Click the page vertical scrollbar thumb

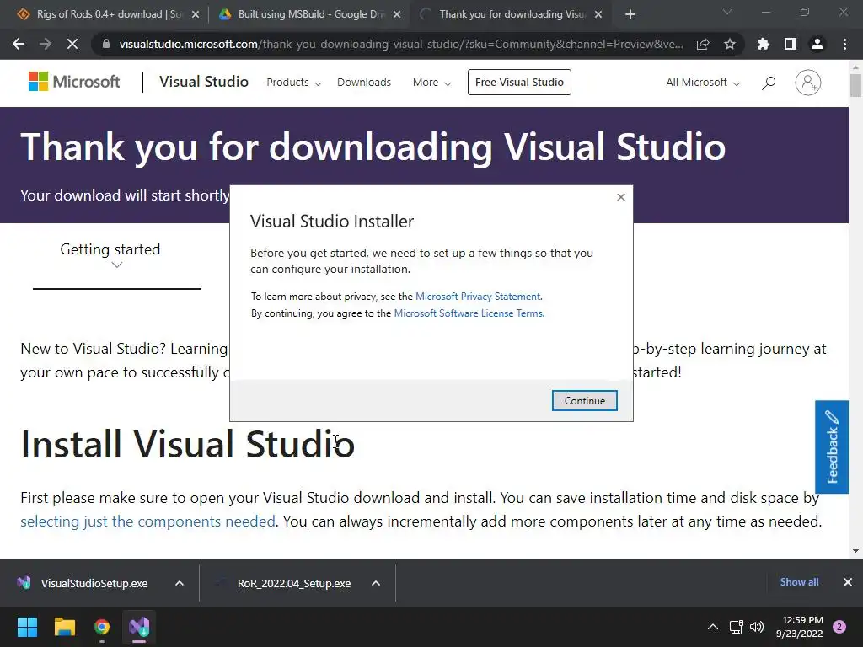point(855,86)
